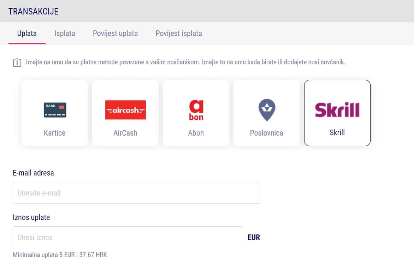Viewport: 414px width, 262px height.
Task: Click the EUR currency label
Action: pyautogui.click(x=254, y=237)
